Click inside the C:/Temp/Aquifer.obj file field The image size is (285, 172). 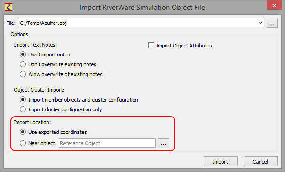138,23
